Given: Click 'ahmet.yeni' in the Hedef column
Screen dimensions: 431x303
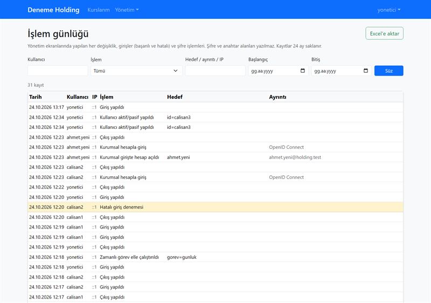Looking at the screenshot, I should pos(178,157).
